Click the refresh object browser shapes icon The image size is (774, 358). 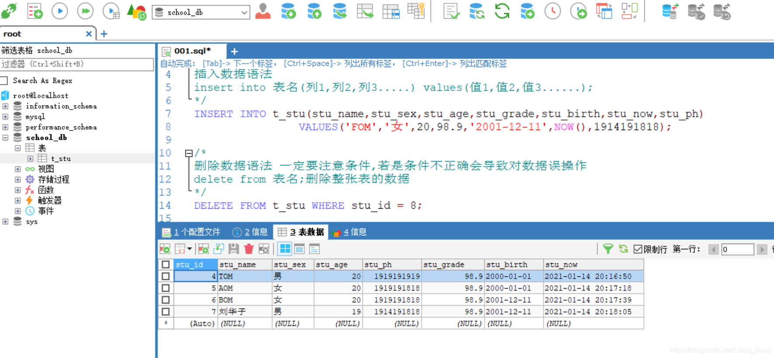tap(136, 12)
